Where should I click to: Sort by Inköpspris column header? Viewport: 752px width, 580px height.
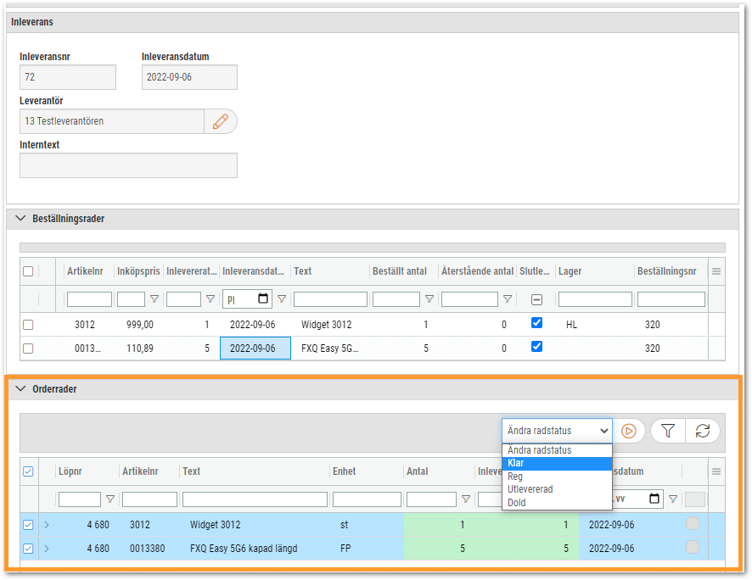(138, 271)
